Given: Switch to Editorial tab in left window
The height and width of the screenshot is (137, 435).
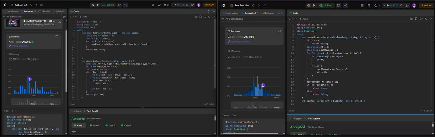Looking at the screenshot, I should pos(43,11).
